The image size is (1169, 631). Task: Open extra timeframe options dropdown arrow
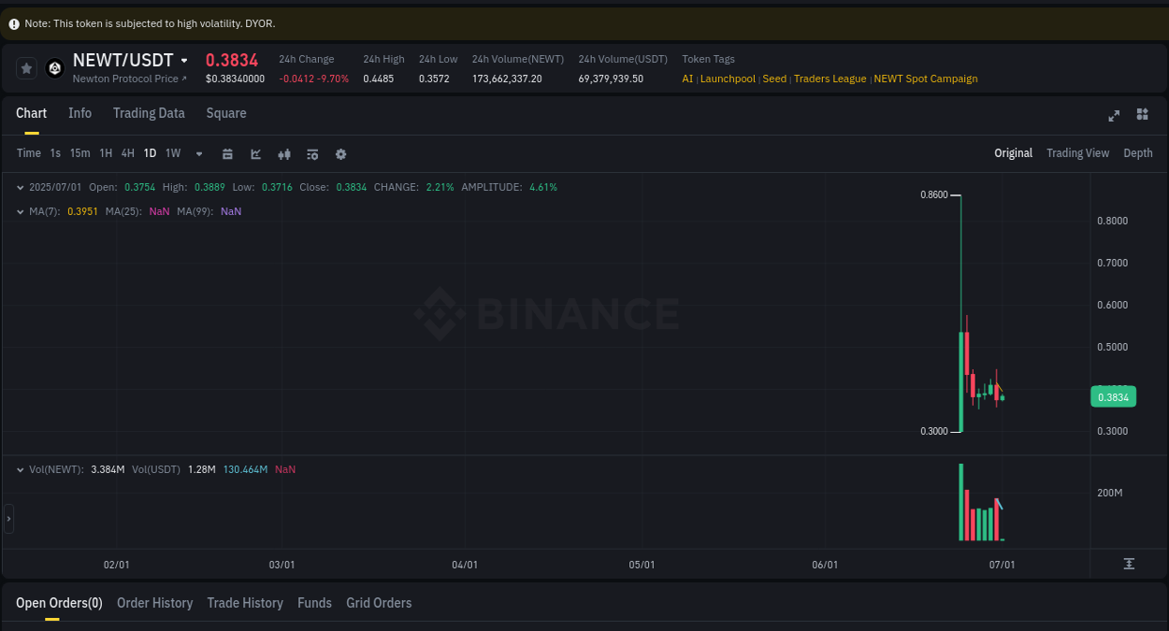point(198,153)
